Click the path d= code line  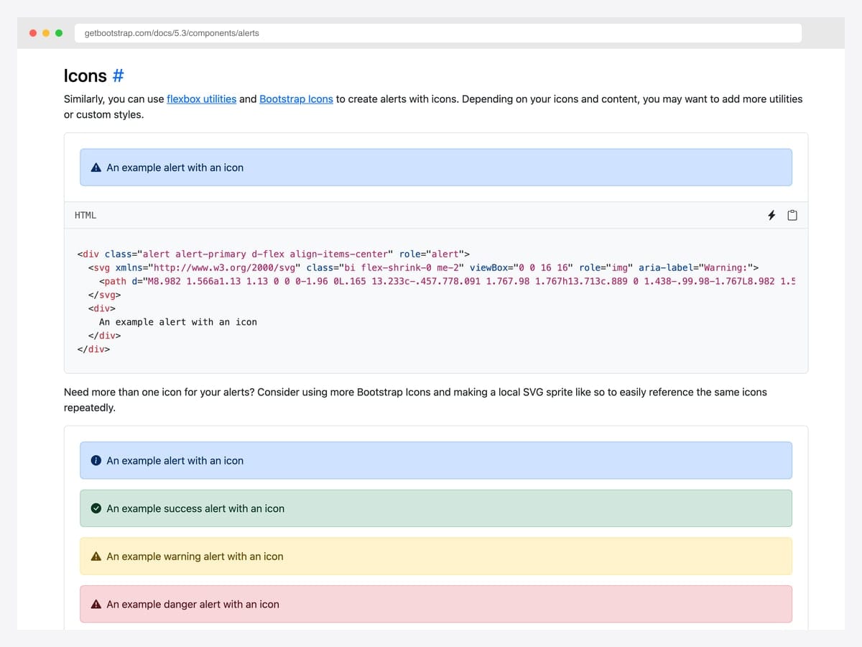coord(447,281)
